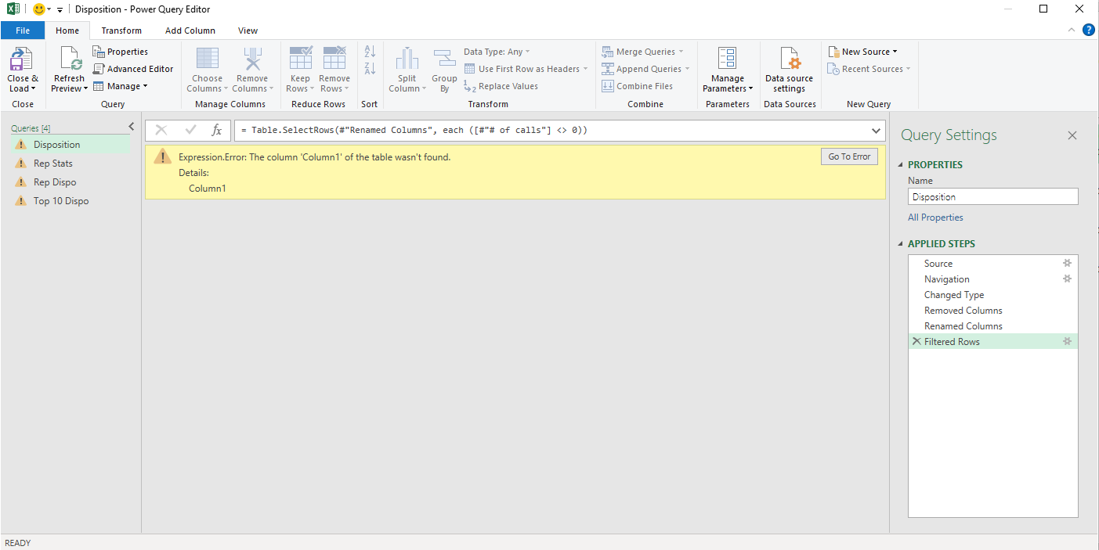Image resolution: width=1099 pixels, height=550 pixels.
Task: Click the Group By icon
Action: [x=444, y=59]
